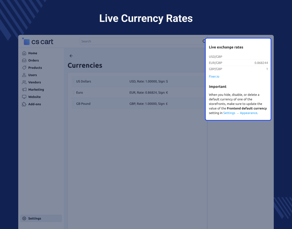The width and height of the screenshot is (292, 229).
Task: Follow the Fixer.io link
Action: point(214,77)
